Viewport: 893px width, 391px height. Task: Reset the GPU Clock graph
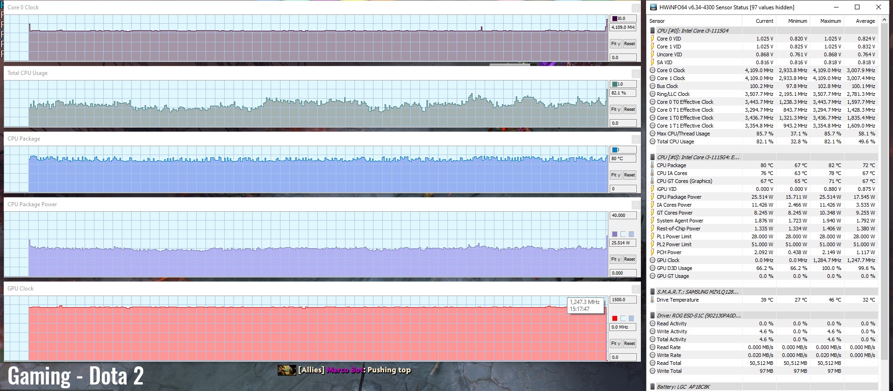click(x=629, y=344)
